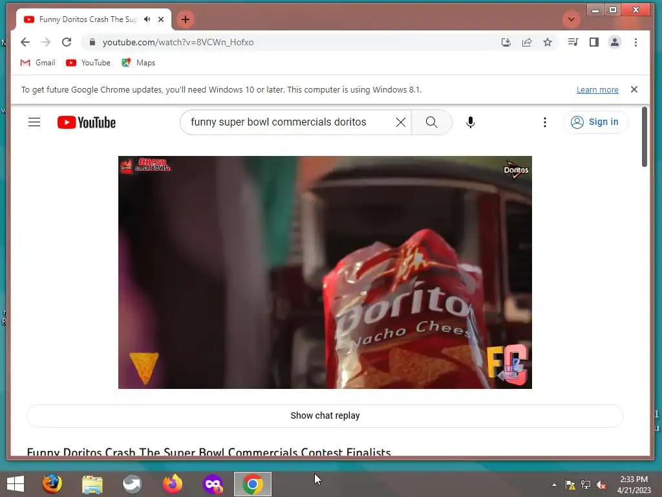
Task: Click the page vertical scrollbar thumb
Action: pos(645,137)
